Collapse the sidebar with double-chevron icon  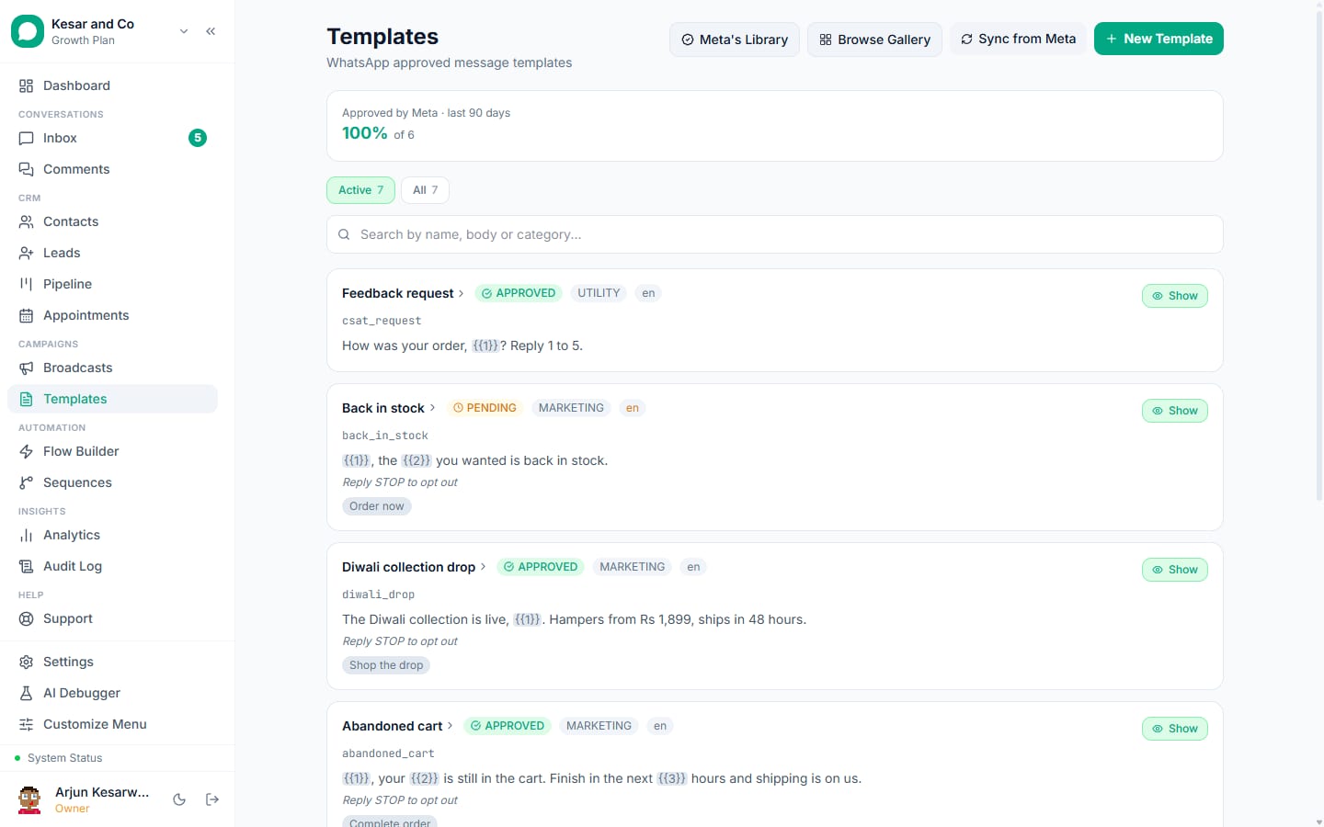point(211,31)
